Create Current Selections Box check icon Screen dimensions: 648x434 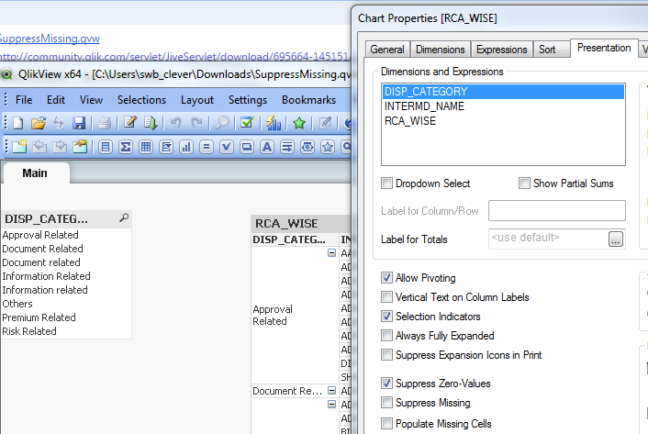coord(227,147)
